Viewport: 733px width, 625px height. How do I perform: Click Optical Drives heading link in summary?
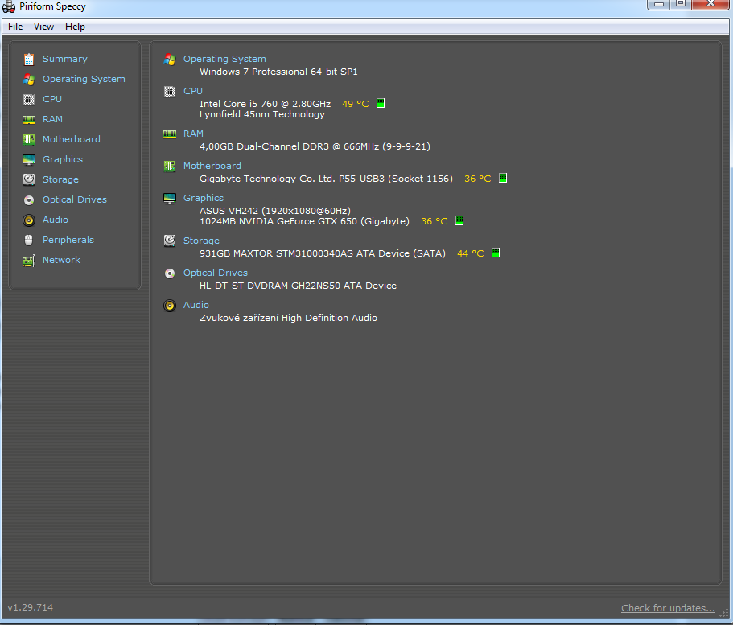click(x=216, y=273)
